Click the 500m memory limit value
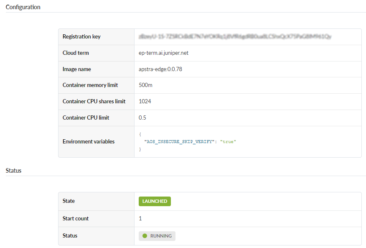The image size is (366, 248). pos(145,85)
